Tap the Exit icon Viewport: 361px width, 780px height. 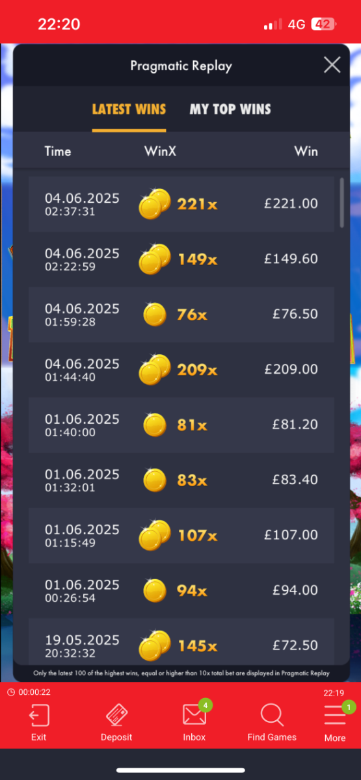[x=39, y=716]
